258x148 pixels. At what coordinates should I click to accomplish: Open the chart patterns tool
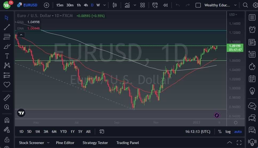[7, 65]
